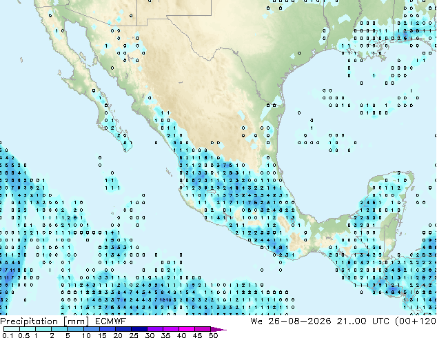Viewport: 437px width, 338px height.
Task: Select the 2–5 mm legend color swatch
Action: tap(59, 329)
